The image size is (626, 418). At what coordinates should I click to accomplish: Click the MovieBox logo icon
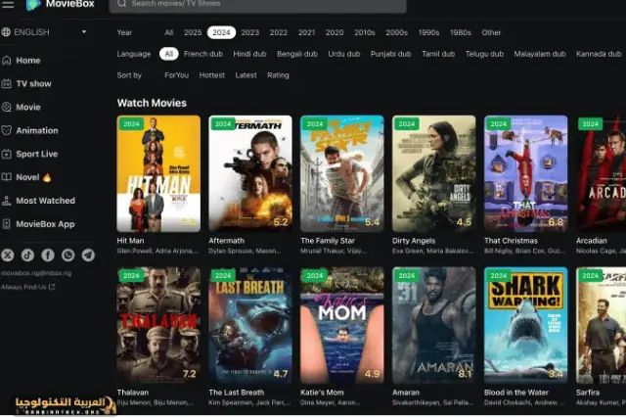click(x=33, y=4)
